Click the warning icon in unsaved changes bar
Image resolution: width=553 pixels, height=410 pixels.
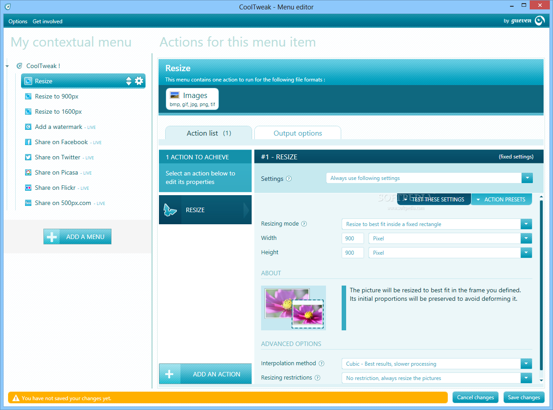pyautogui.click(x=16, y=397)
